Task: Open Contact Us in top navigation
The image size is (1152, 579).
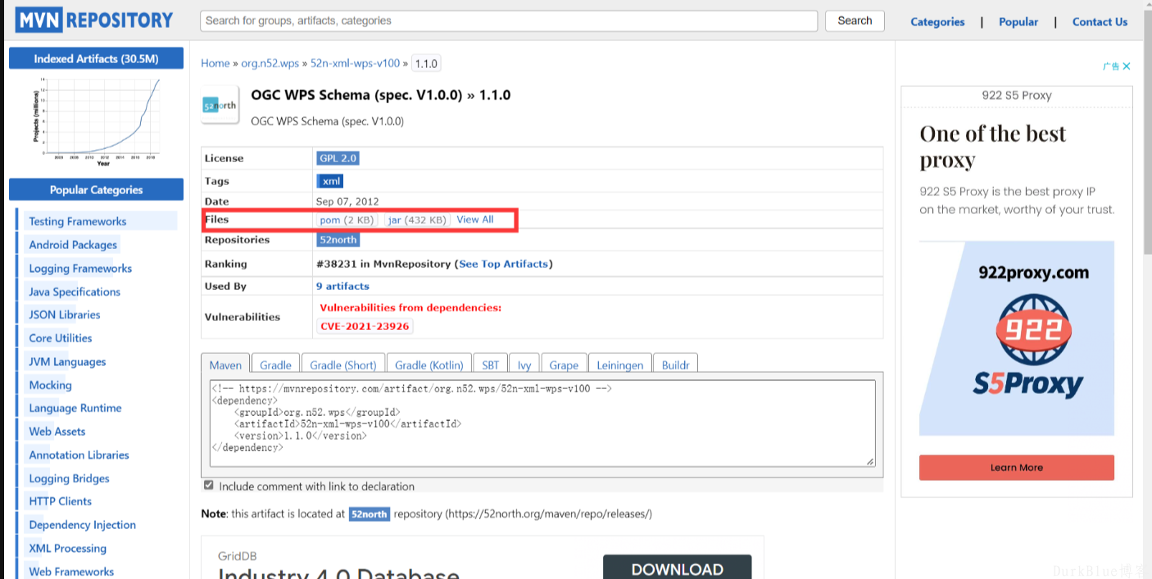Action: pyautogui.click(x=1100, y=22)
